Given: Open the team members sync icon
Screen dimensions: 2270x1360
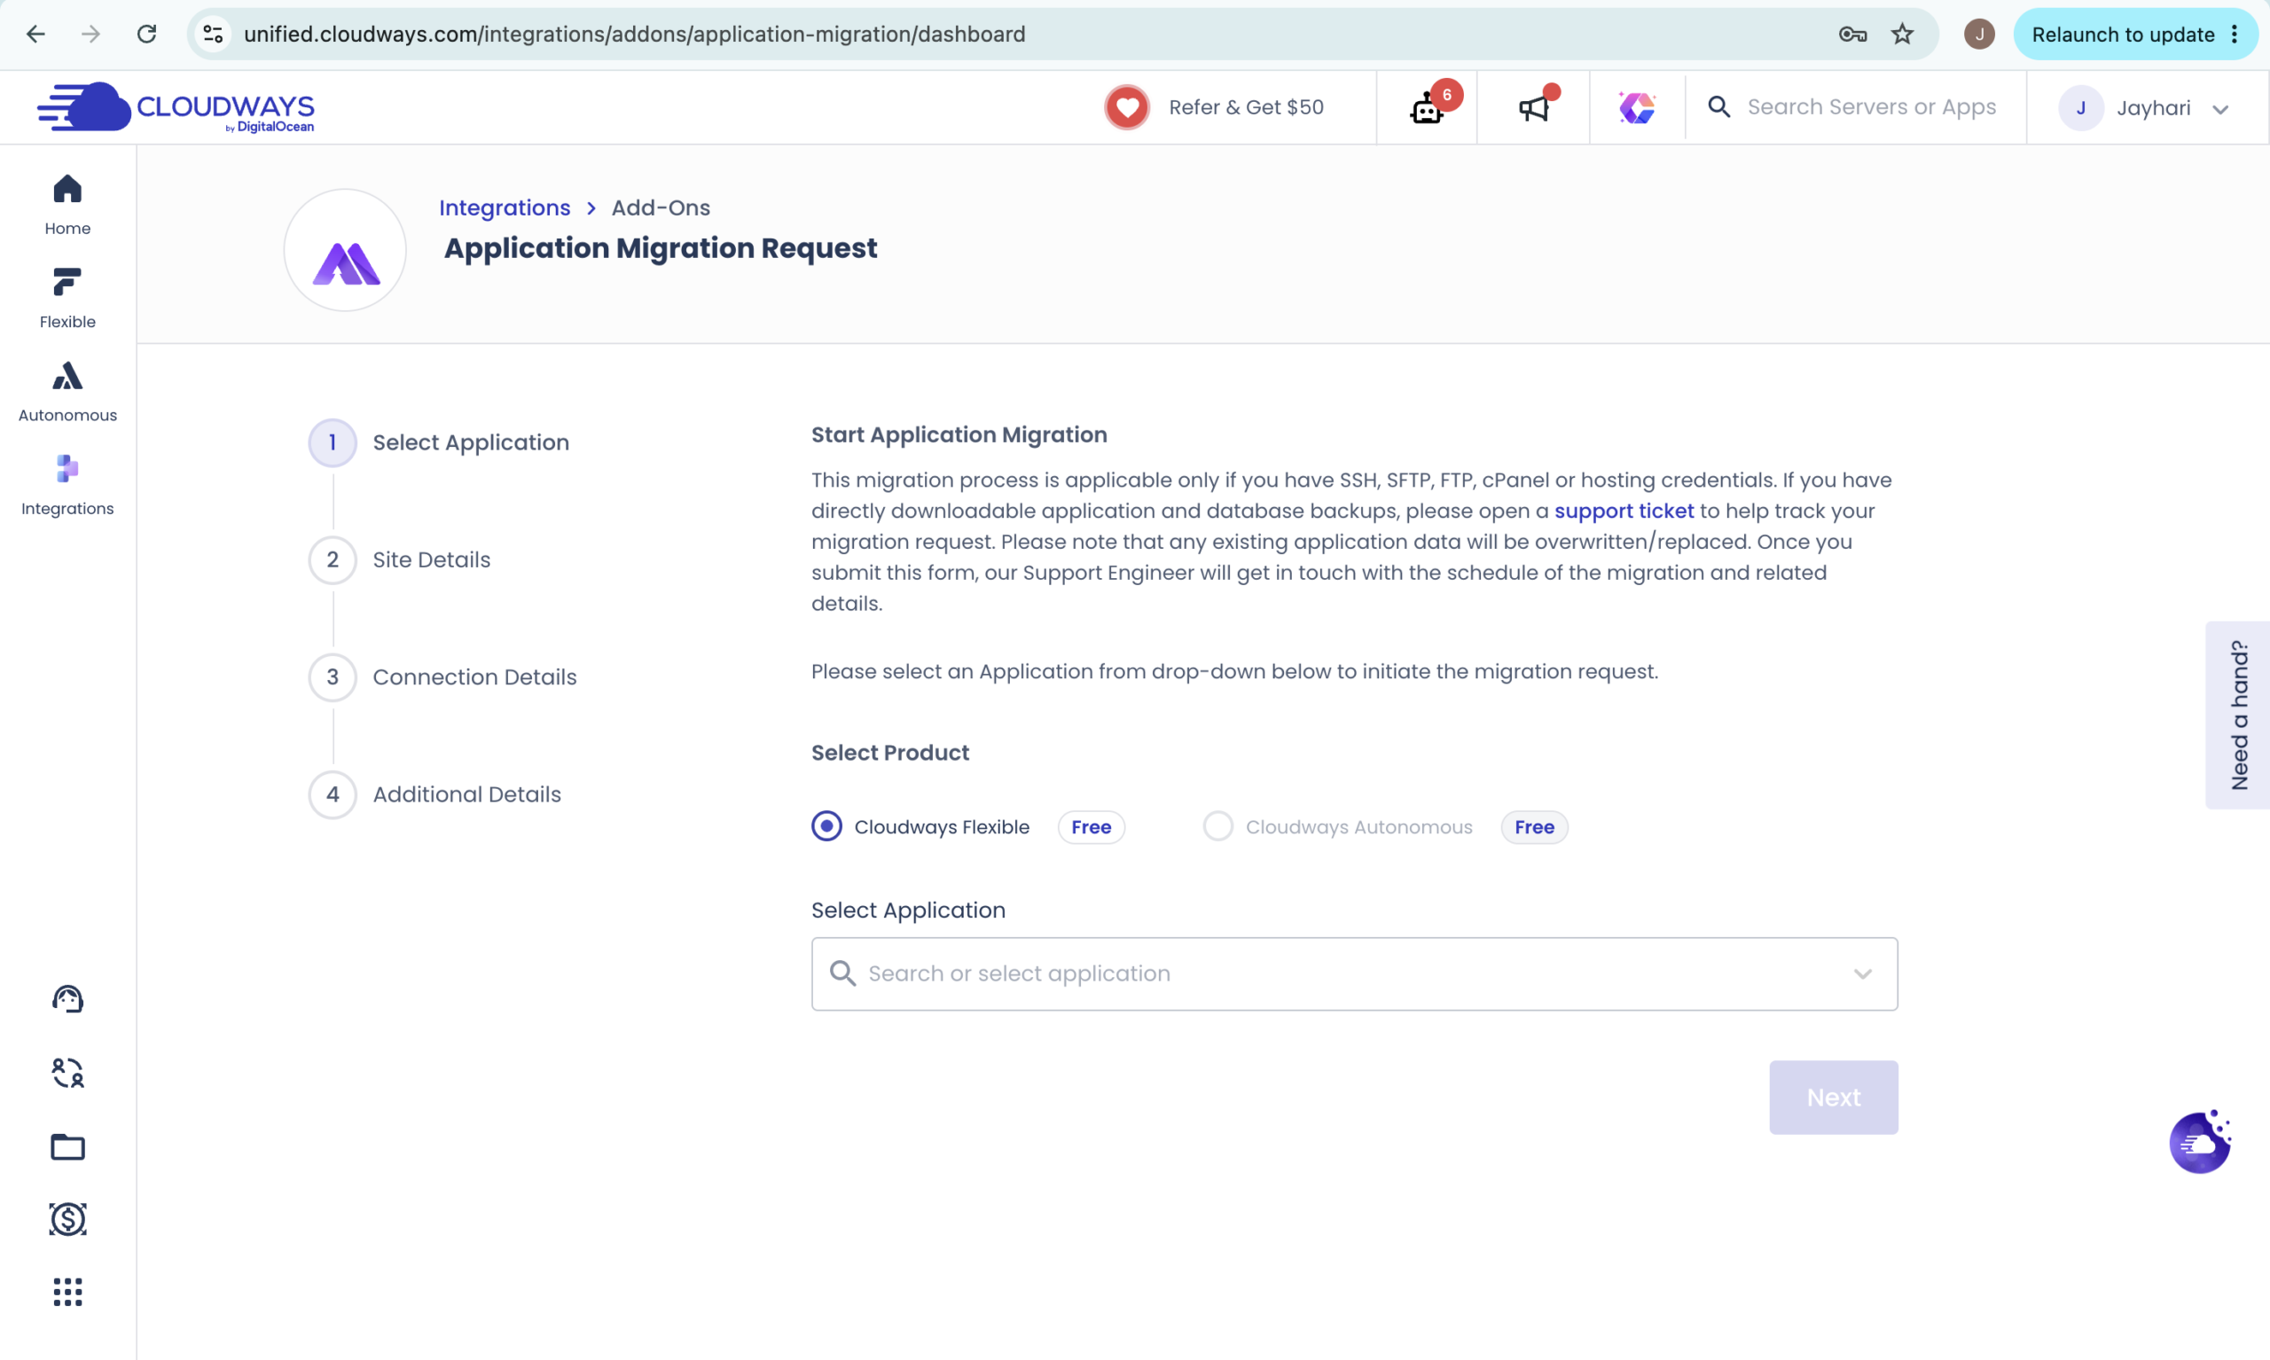Looking at the screenshot, I should pos(67,1072).
